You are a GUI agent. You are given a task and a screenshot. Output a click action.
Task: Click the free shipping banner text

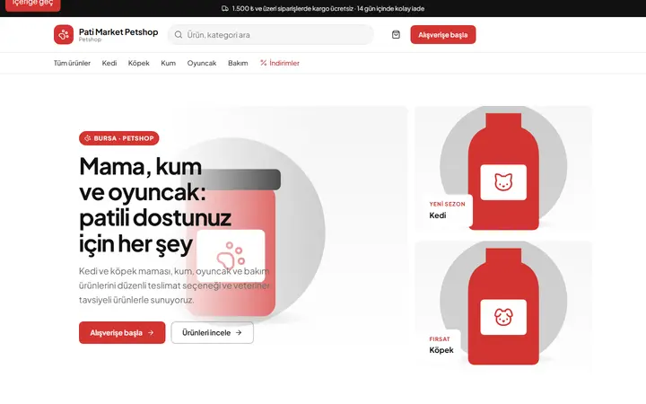pos(328,8)
